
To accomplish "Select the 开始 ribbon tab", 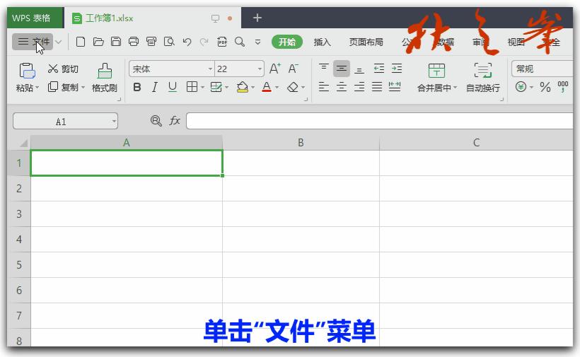I will 287,42.
